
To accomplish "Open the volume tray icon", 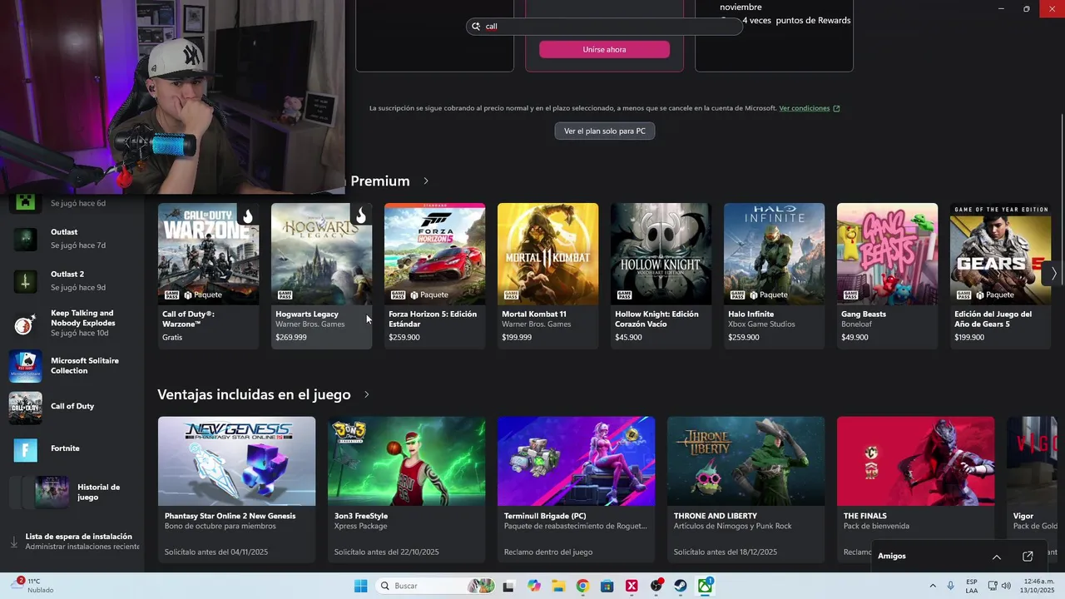I will coord(1006,586).
